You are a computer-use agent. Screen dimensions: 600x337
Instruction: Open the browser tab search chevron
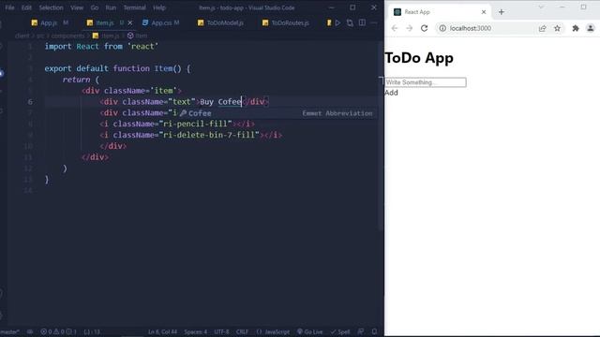[x=541, y=7]
